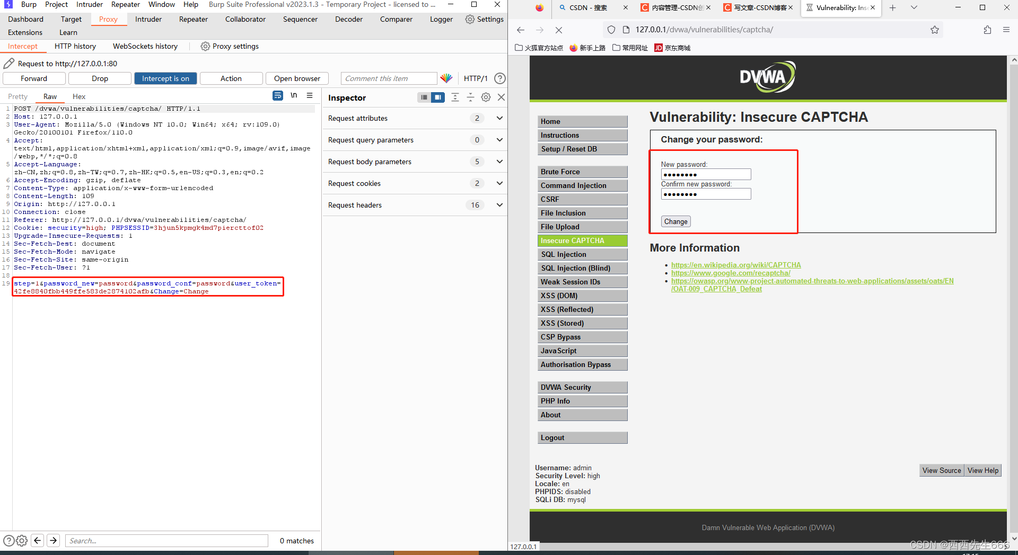Open search help icon in the bottom bar

[x=9, y=541]
